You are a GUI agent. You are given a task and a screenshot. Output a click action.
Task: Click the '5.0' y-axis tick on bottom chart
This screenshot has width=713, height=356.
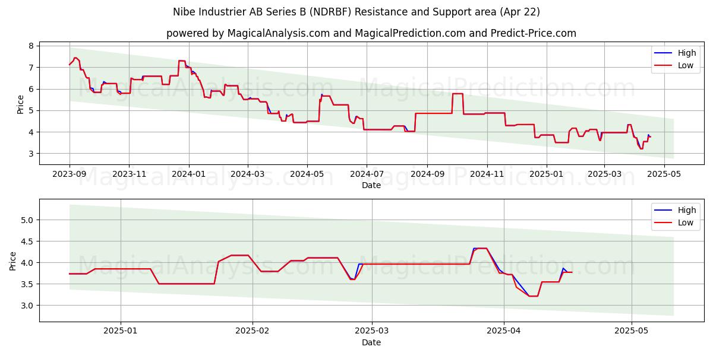(28, 220)
